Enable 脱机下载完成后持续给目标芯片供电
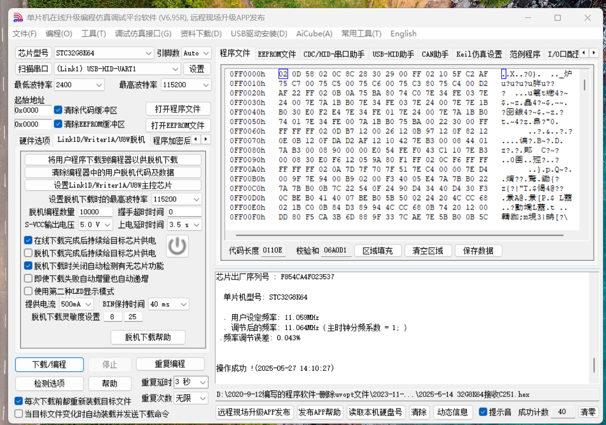The width and height of the screenshot is (606, 425). coord(28,253)
